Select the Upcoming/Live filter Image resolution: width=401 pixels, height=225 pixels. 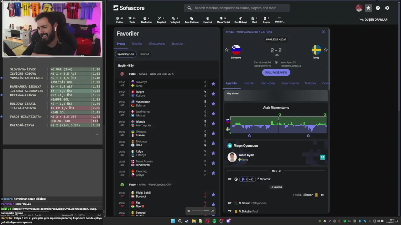126,54
